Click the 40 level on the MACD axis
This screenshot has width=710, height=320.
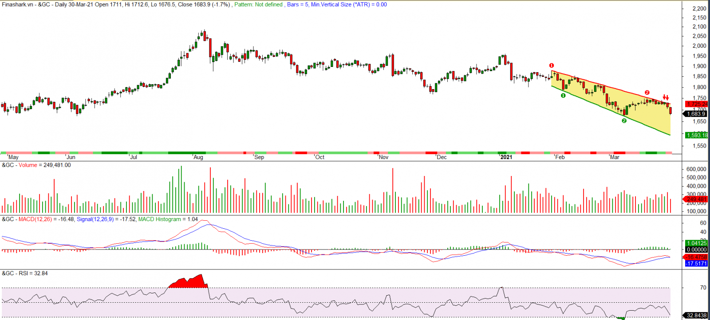click(x=703, y=232)
